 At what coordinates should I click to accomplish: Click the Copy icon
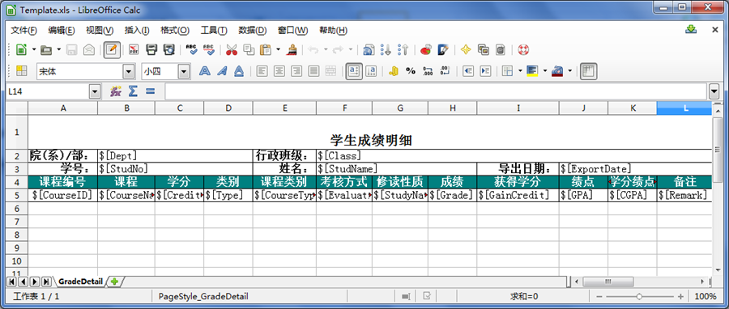tap(249, 49)
